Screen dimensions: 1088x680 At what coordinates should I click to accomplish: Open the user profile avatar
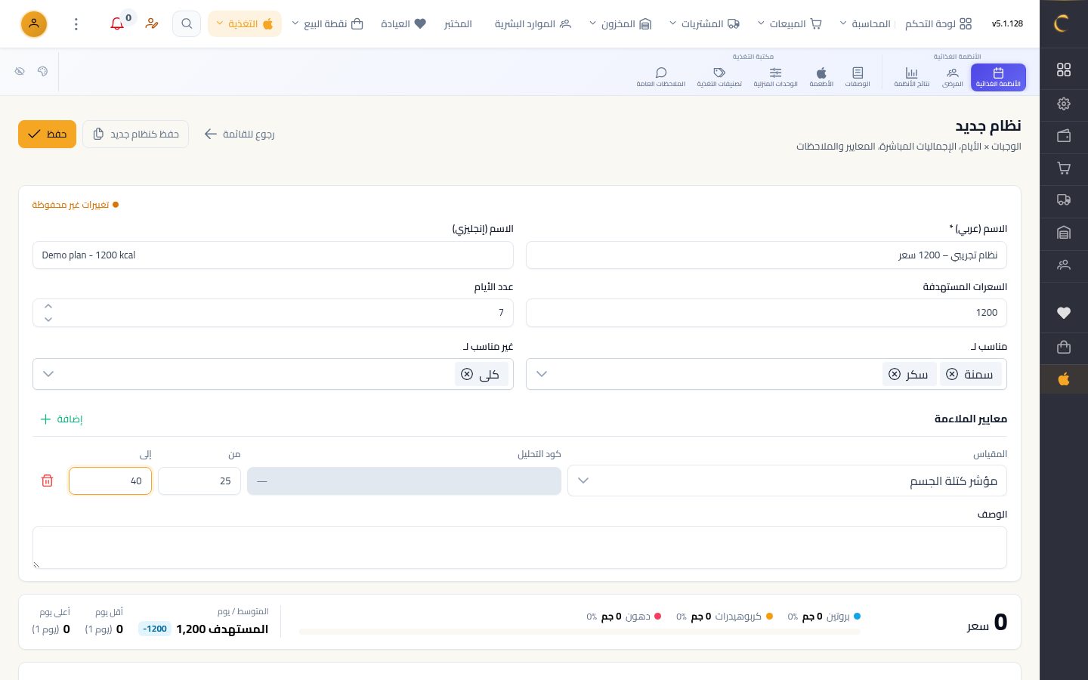33,24
